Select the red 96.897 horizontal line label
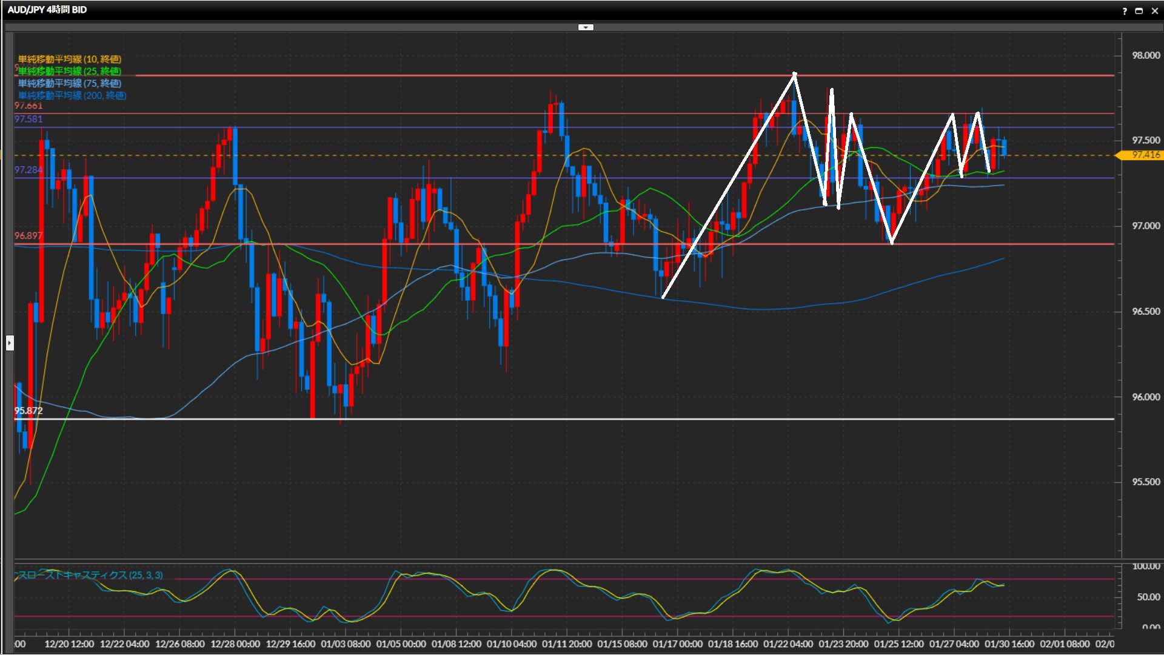 pos(28,235)
